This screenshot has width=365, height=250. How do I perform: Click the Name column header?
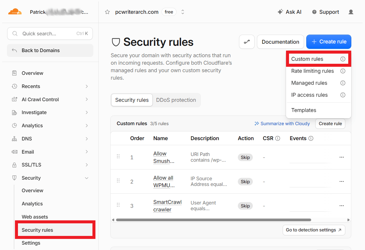160,138
